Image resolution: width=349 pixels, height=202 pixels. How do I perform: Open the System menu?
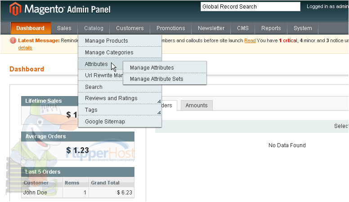point(303,28)
